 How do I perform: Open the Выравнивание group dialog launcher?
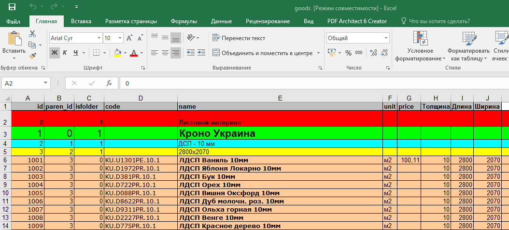click(321, 68)
